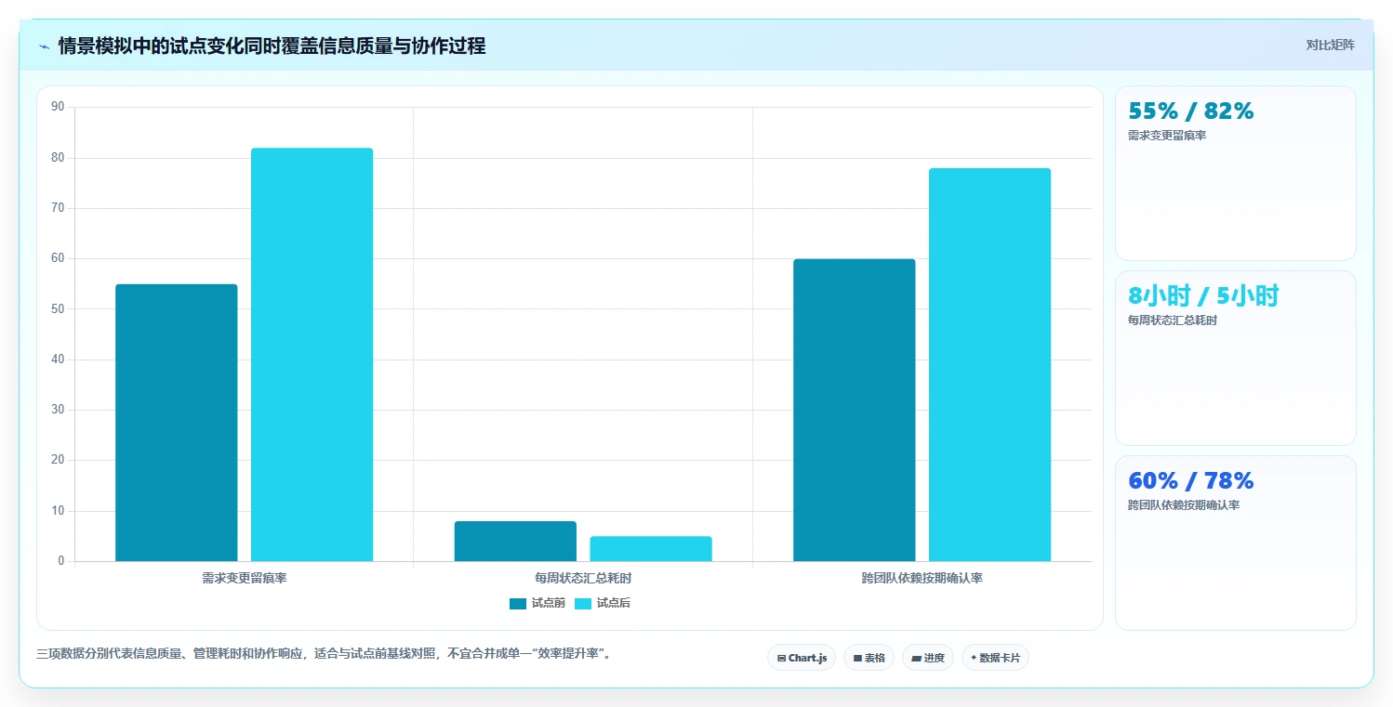The image size is (1393, 707).
Task: Click the y-axis value 50
Action: (x=58, y=309)
